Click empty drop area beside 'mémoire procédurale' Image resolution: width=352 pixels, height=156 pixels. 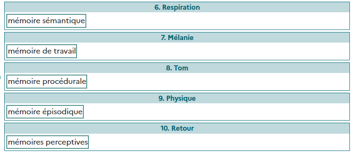[x=218, y=82]
